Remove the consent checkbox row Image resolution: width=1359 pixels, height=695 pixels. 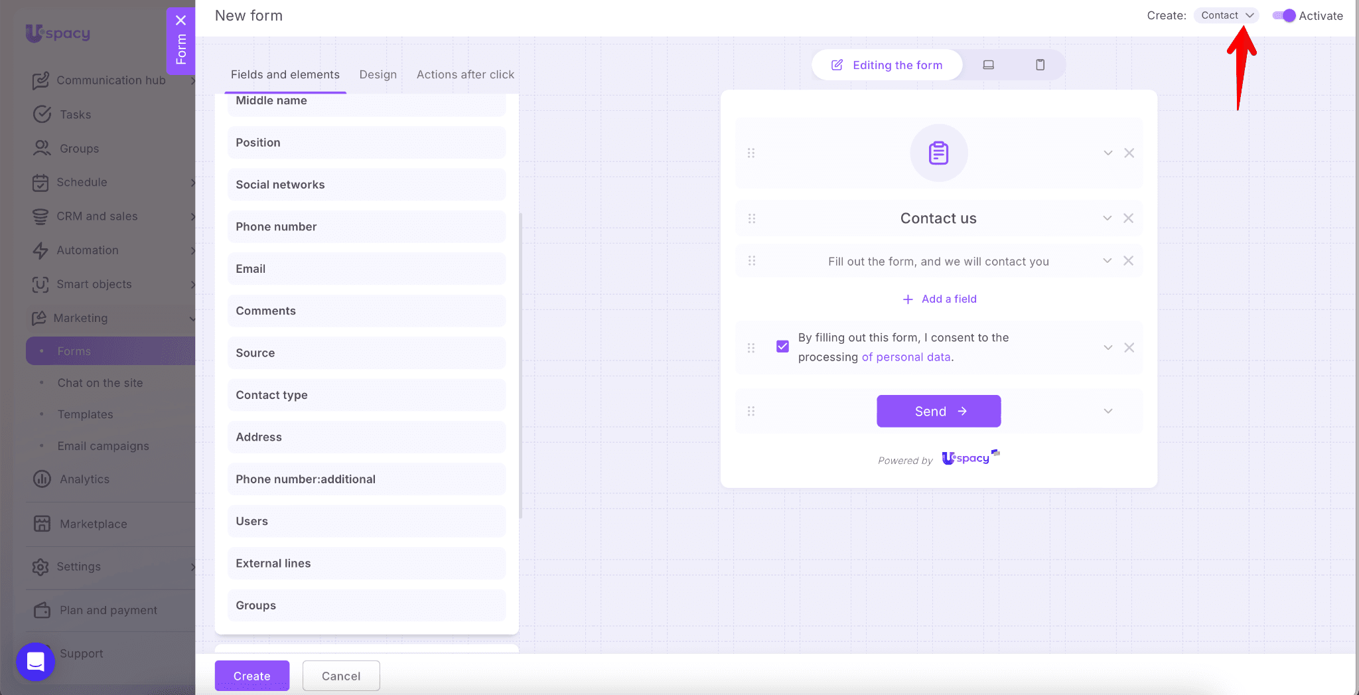tap(1129, 348)
